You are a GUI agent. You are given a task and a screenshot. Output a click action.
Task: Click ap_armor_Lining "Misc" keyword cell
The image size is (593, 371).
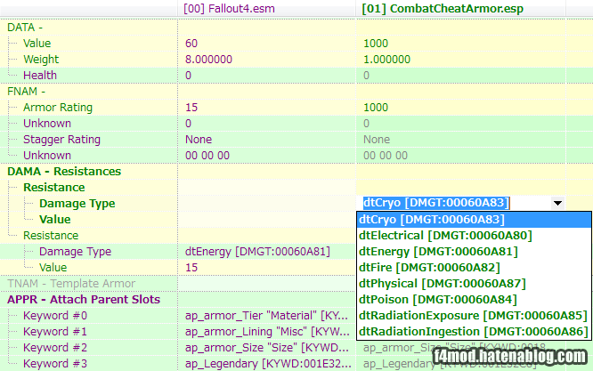click(x=267, y=331)
